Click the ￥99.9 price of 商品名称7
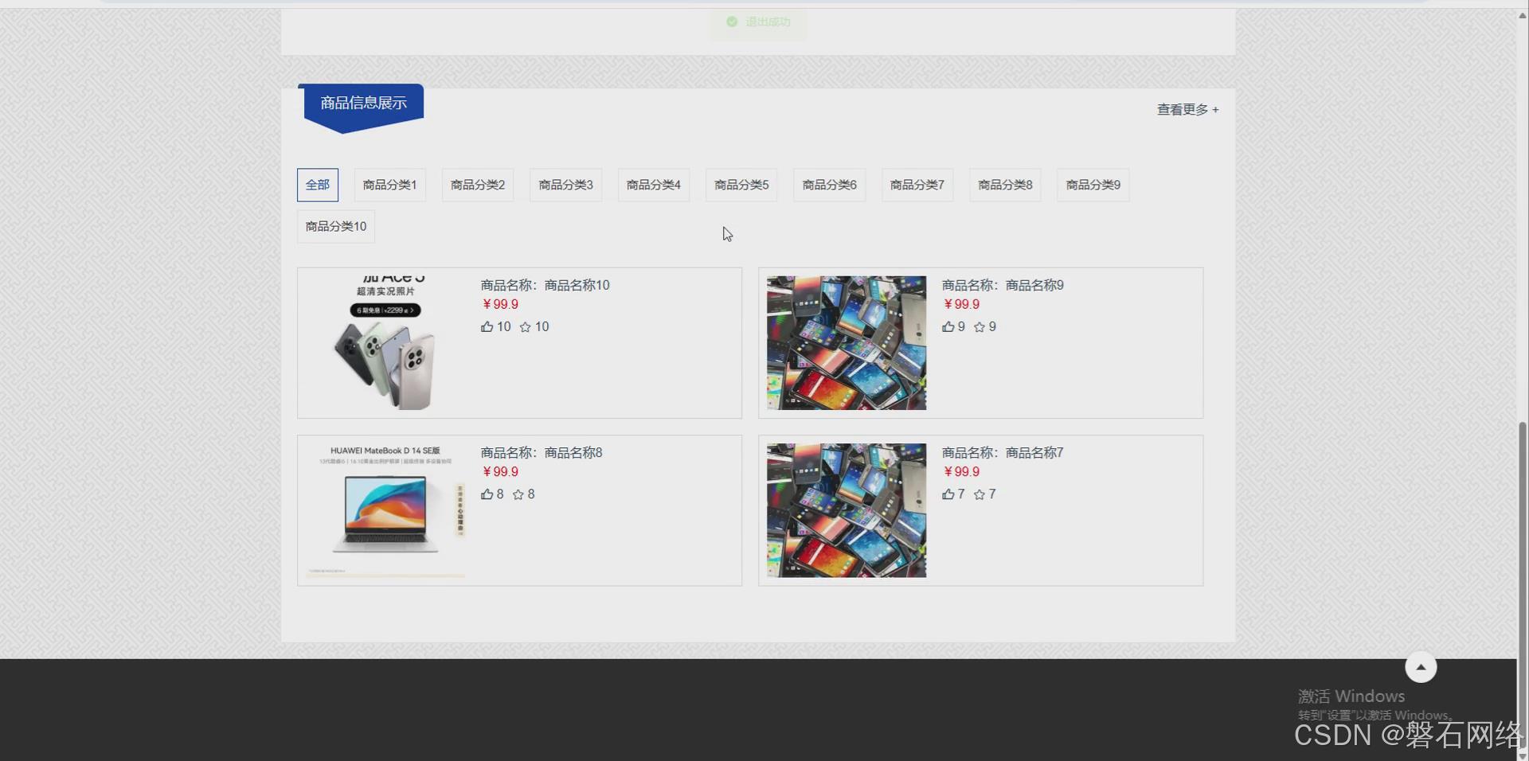Screen dimensions: 1529x761 pos(961,471)
